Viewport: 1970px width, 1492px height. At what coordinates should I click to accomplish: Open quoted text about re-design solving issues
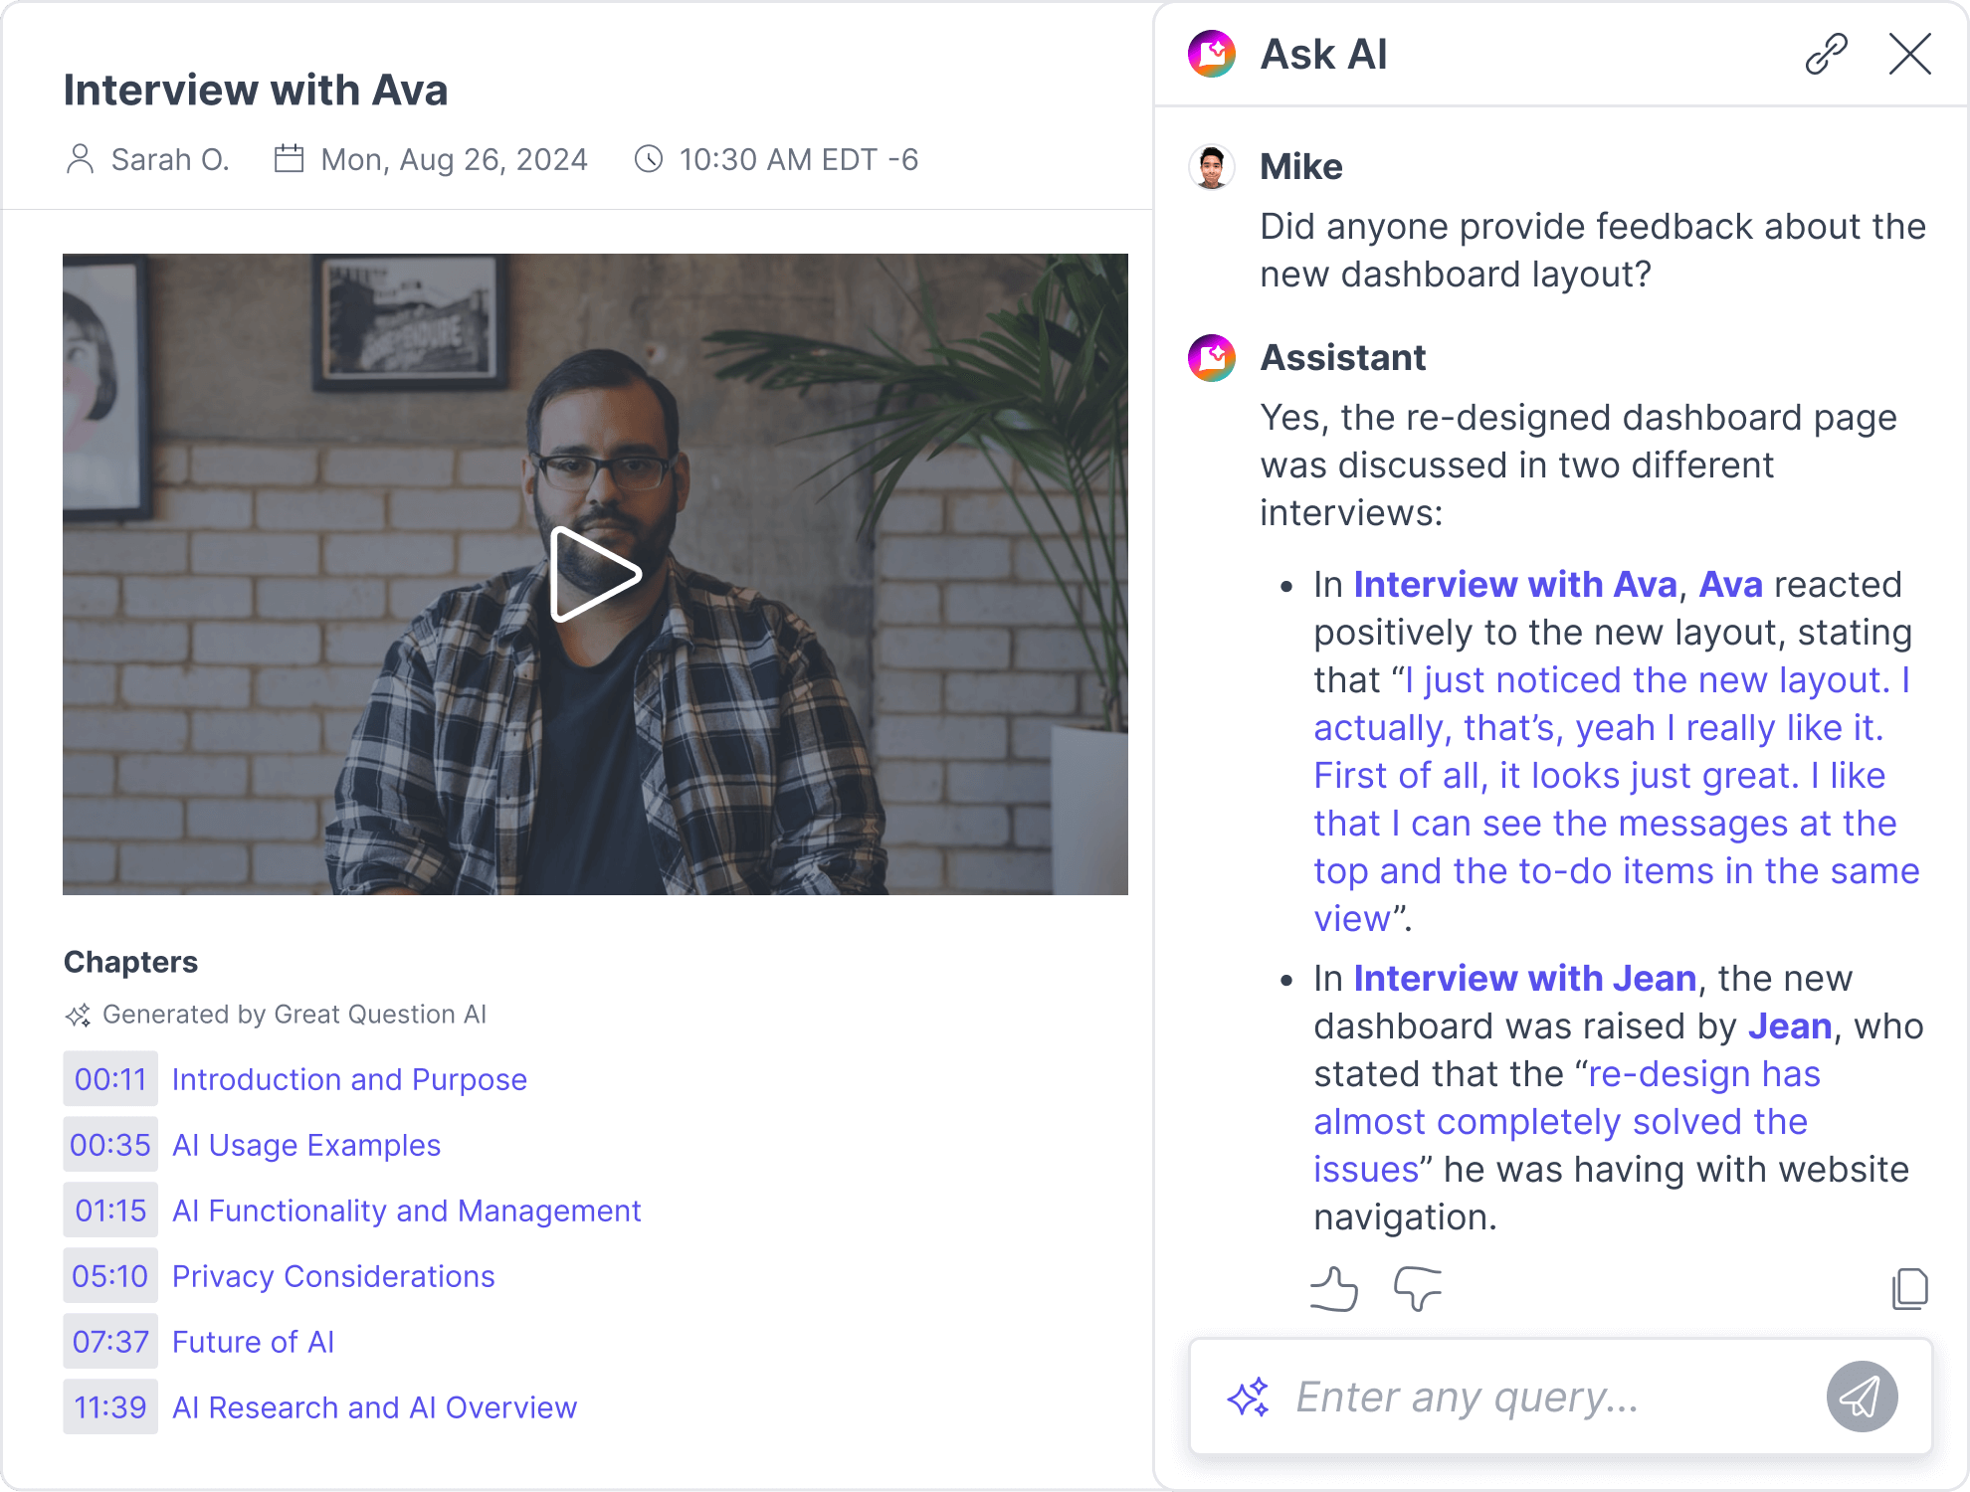1560,1122
